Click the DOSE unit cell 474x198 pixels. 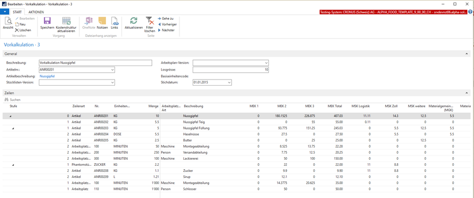(x=118, y=135)
